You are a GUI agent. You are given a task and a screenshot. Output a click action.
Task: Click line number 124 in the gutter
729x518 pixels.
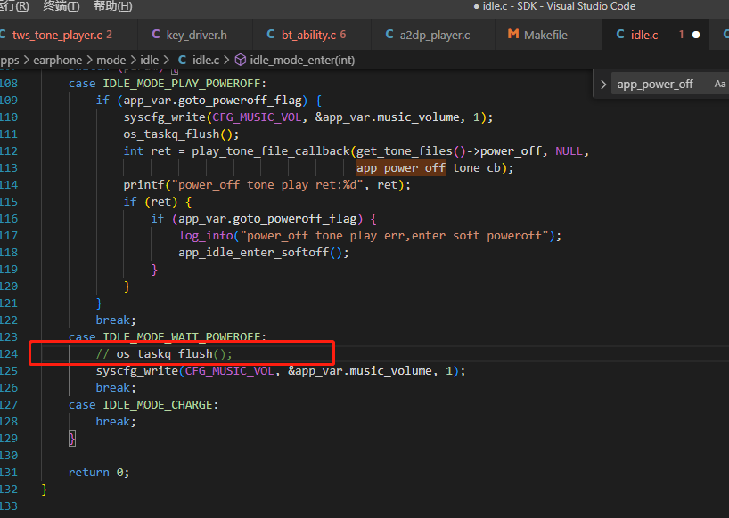tap(8, 353)
